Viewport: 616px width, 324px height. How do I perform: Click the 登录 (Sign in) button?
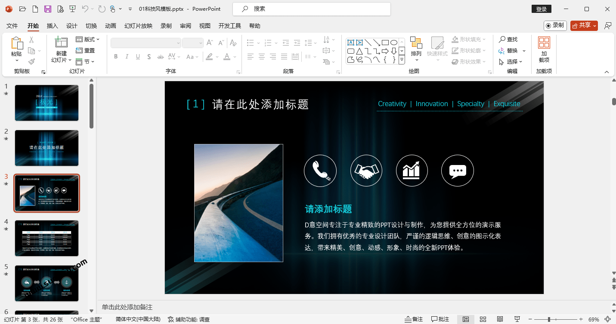pos(541,8)
